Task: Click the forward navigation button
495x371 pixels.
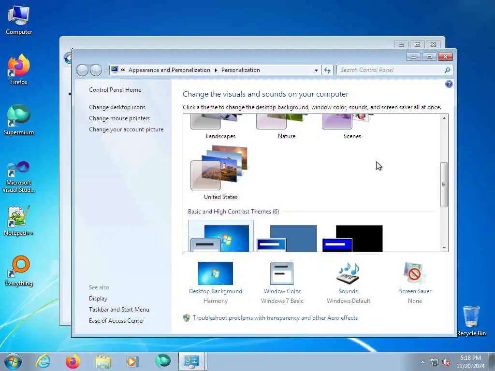Action: tap(96, 70)
